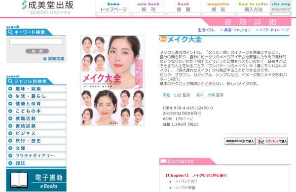
Task: Open the site map サイトマップ tab
Action: (x=281, y=7)
